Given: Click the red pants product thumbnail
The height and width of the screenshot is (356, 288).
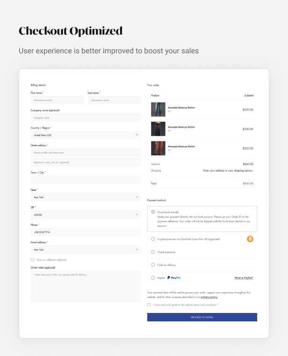Looking at the screenshot, I should click(158, 148).
